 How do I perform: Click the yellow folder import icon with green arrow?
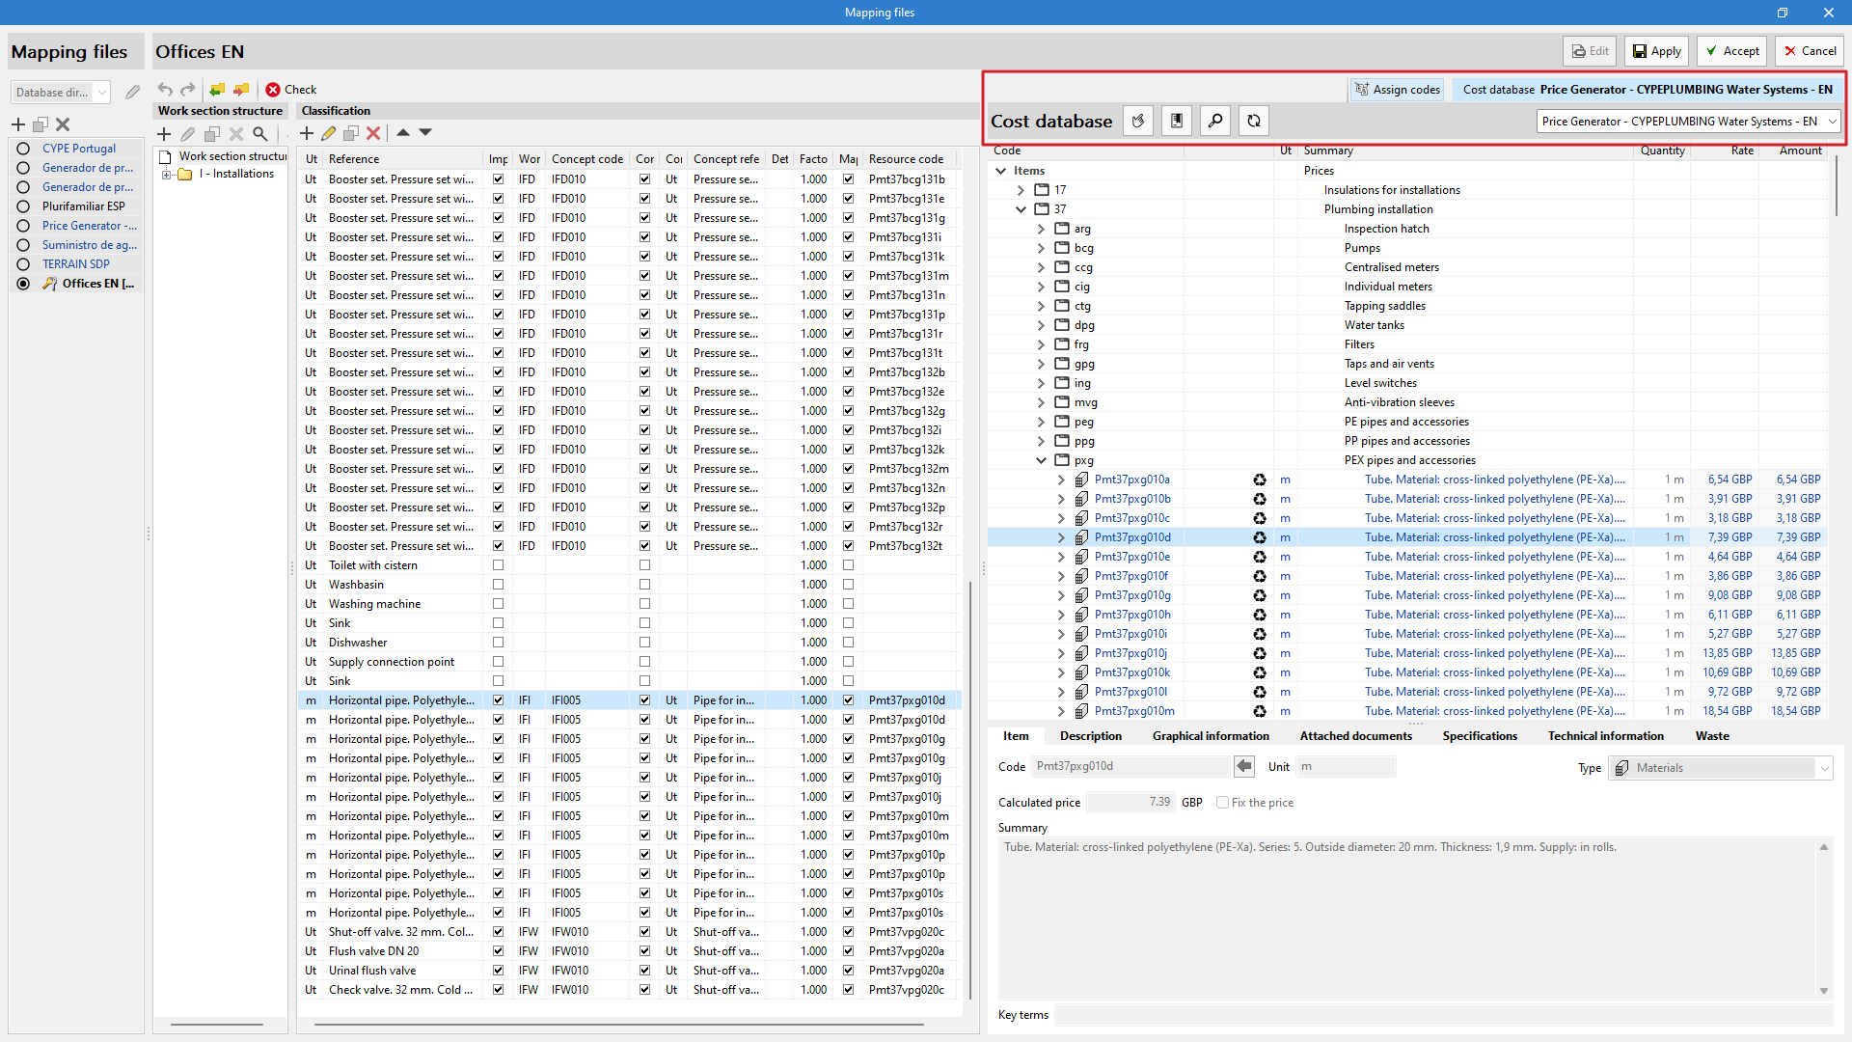pos(217,89)
